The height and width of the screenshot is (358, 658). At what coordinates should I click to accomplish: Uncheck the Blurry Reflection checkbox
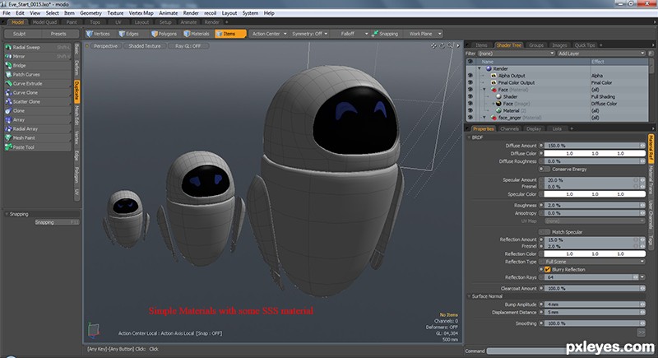point(548,269)
